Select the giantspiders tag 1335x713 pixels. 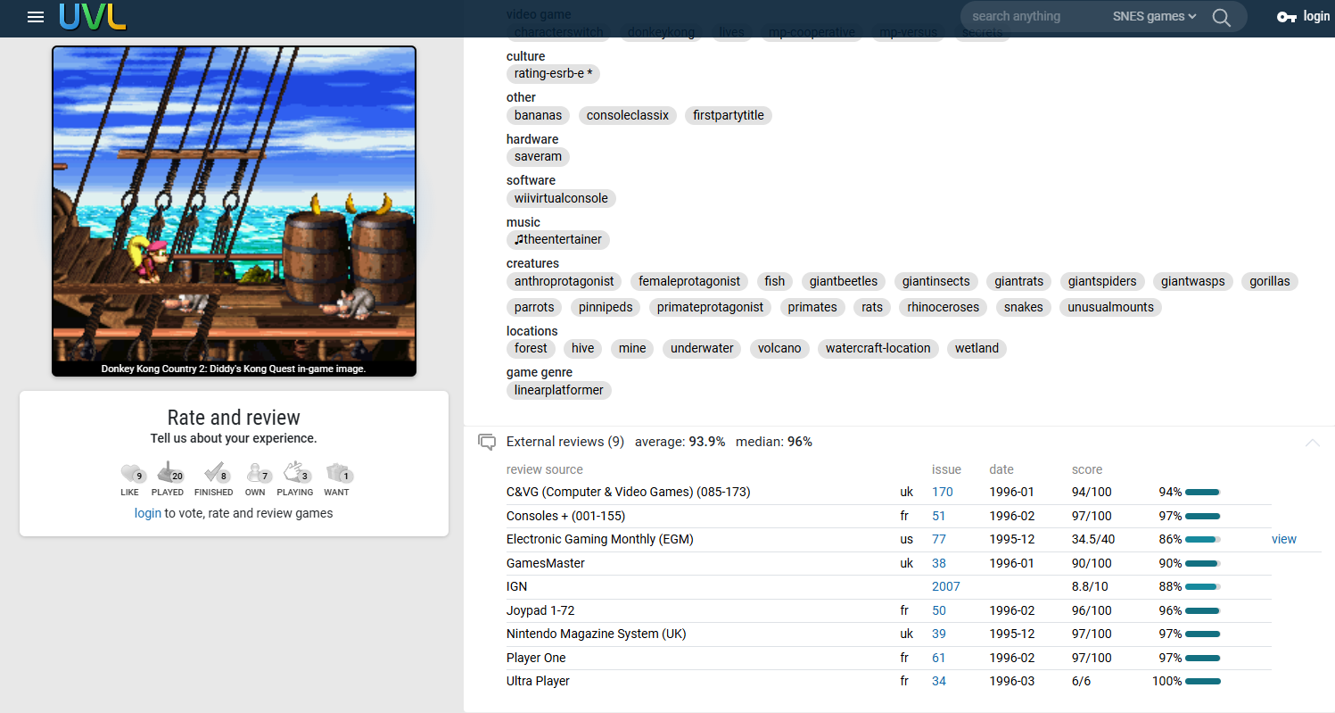tap(1103, 281)
